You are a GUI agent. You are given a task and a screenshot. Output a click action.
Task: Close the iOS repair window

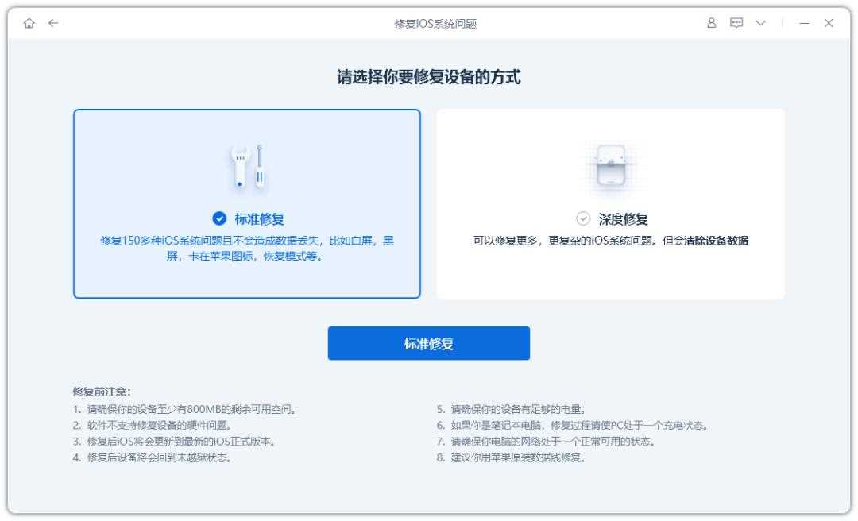[829, 24]
